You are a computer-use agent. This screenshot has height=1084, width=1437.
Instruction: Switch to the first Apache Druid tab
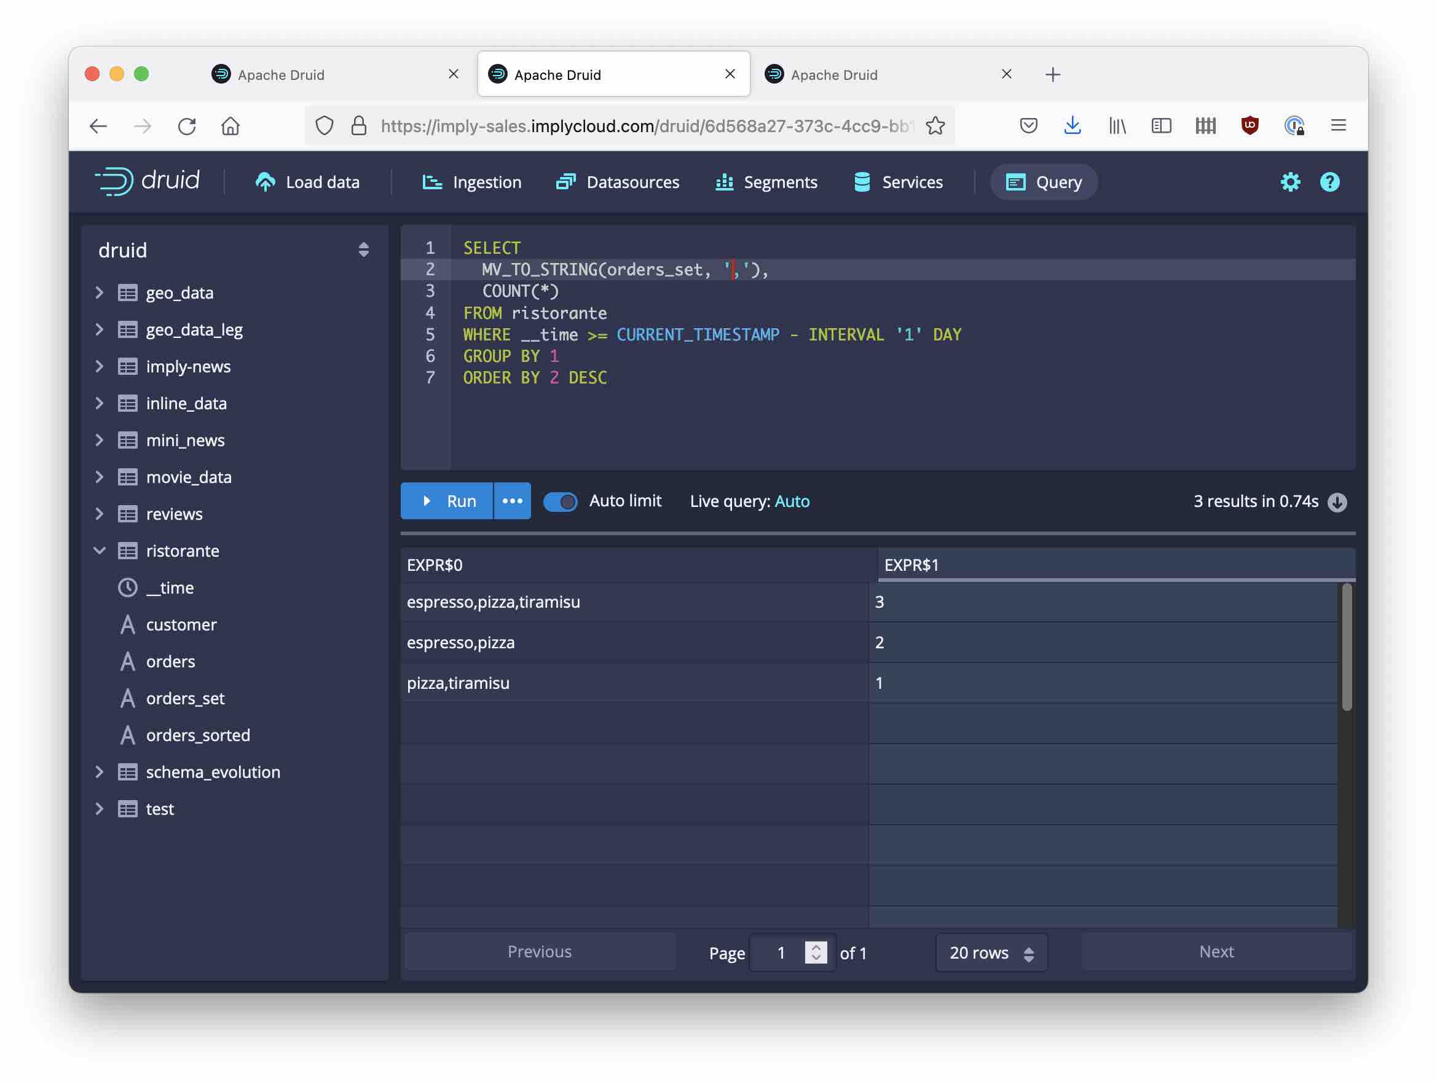281,75
